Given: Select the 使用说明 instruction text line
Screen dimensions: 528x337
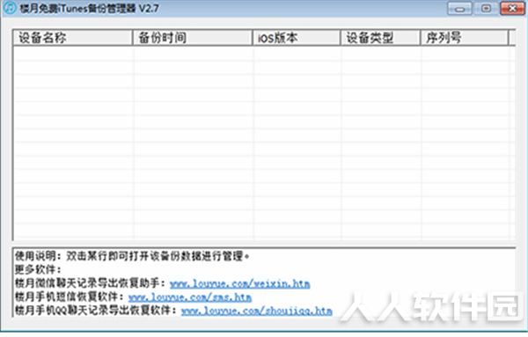Looking at the screenshot, I should click(132, 256).
